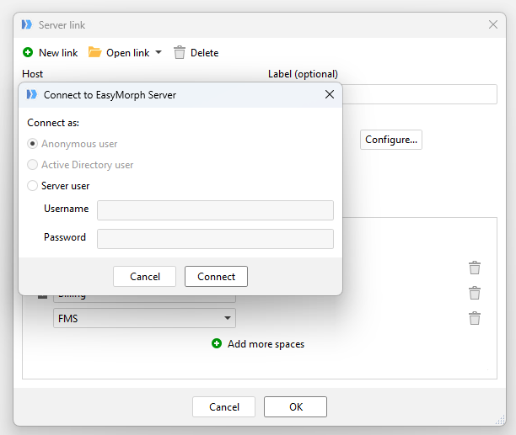The image size is (516, 435).
Task: Click the EasyMorph logo in Server link title
Action: (27, 24)
